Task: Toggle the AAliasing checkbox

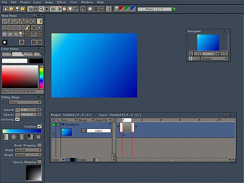Action: (17, 119)
